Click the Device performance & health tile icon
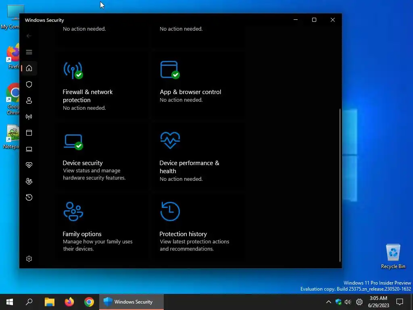 [x=170, y=140]
